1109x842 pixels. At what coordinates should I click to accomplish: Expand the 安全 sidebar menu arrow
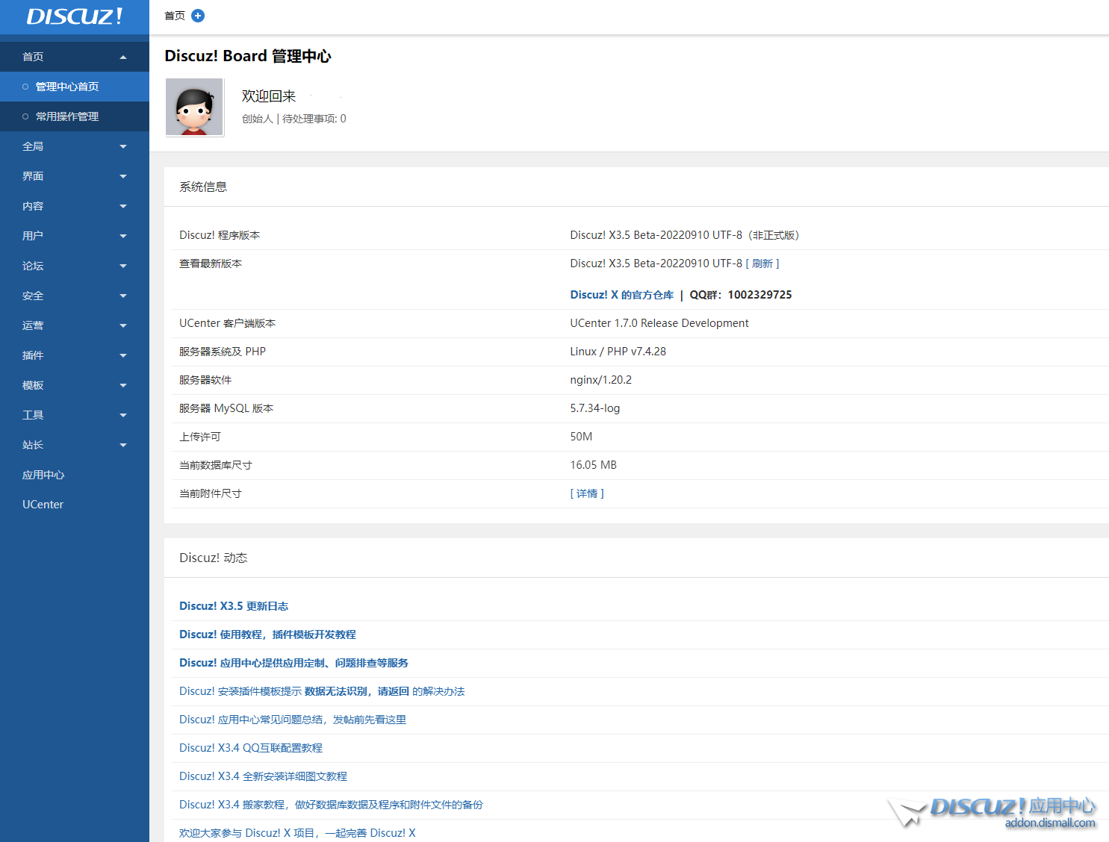123,296
